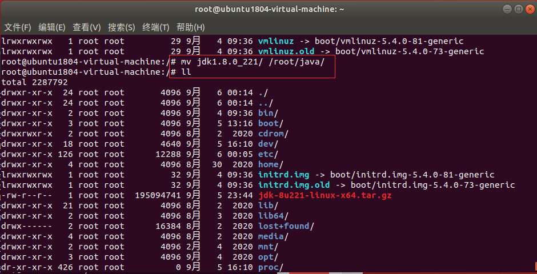Click the 00:05 timestamp of etc/
This screenshot has width=537, height=274.
240,154
